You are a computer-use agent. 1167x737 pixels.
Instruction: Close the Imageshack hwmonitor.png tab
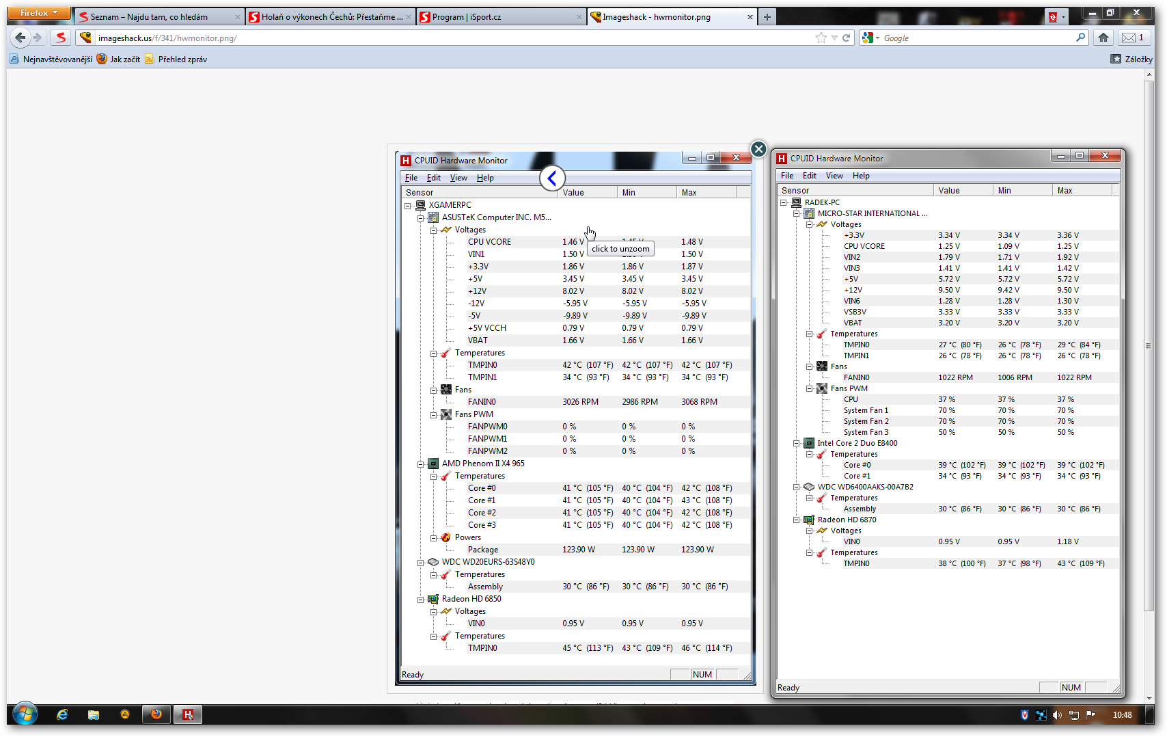[x=750, y=17]
